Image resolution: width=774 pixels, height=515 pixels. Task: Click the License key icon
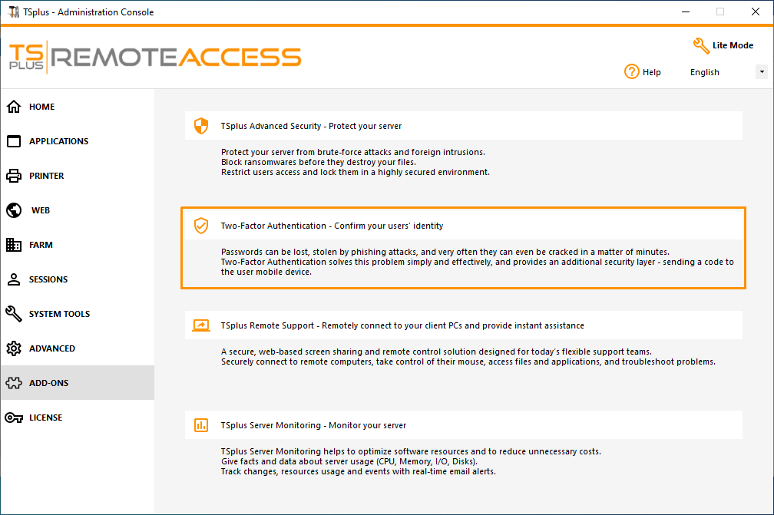coord(12,417)
